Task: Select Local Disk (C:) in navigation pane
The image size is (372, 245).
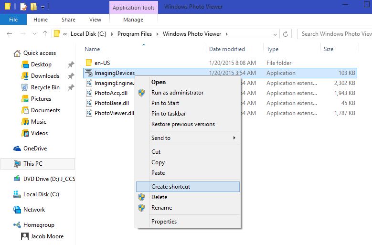Action: [x=41, y=194]
